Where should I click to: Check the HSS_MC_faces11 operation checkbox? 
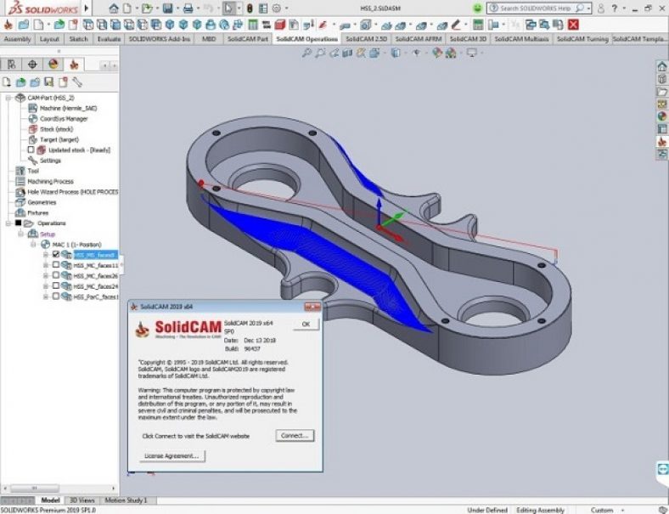click(x=55, y=265)
